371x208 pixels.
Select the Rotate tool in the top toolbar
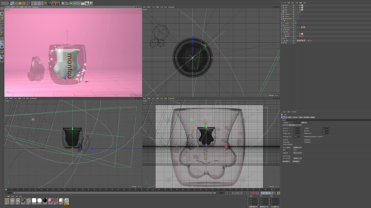pos(23,3)
